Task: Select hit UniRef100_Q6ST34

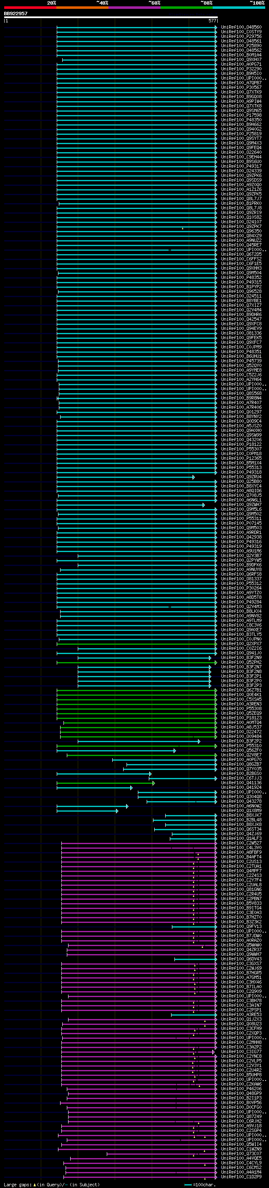Action: (241, 829)
